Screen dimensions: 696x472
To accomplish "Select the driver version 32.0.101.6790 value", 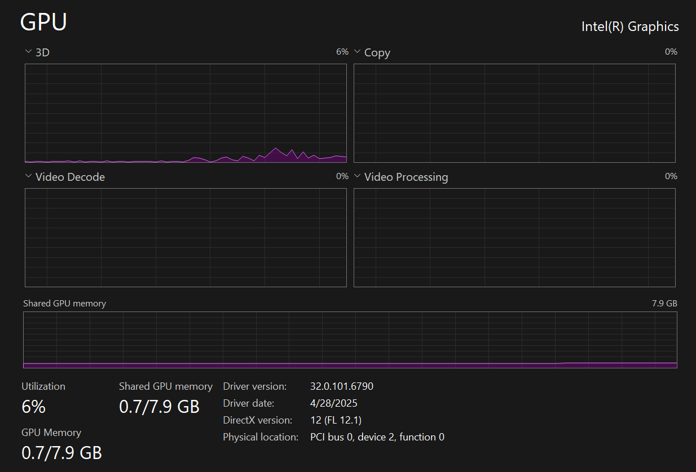I will 342,386.
